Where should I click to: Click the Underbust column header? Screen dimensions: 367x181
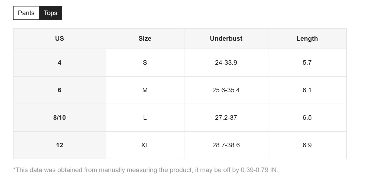tap(226, 39)
